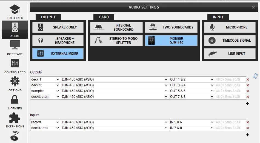Open device dropdown for deckfxreturn row
Image resolution: width=260 pixels, height=143 pixels.
coord(115,96)
